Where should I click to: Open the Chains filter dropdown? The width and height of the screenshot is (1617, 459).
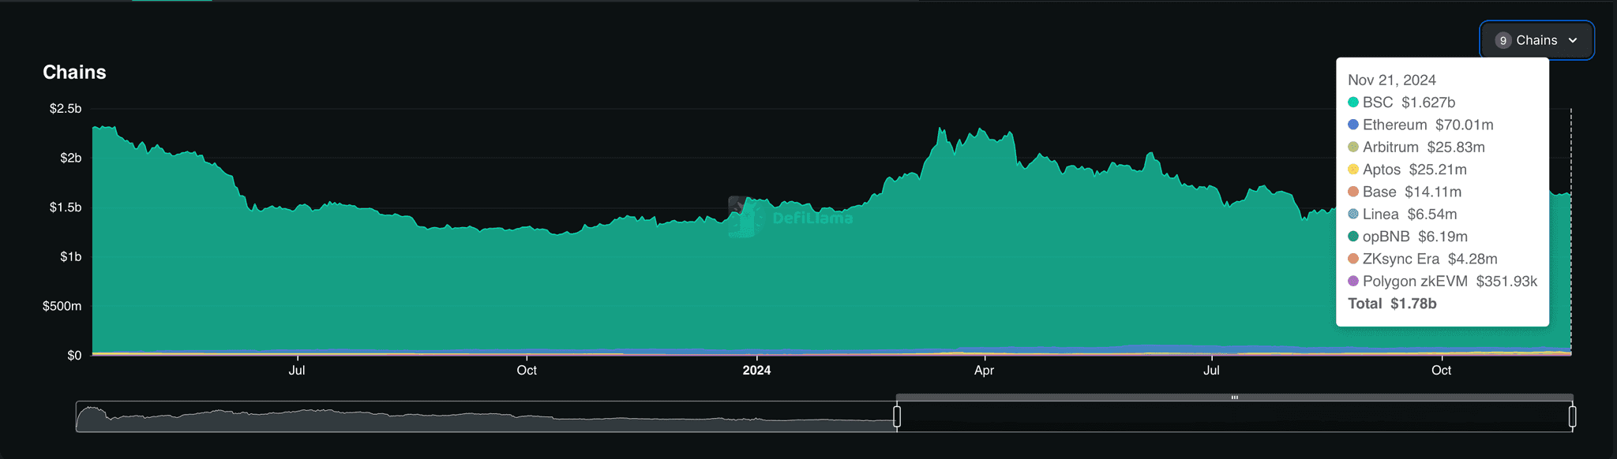tap(1536, 40)
